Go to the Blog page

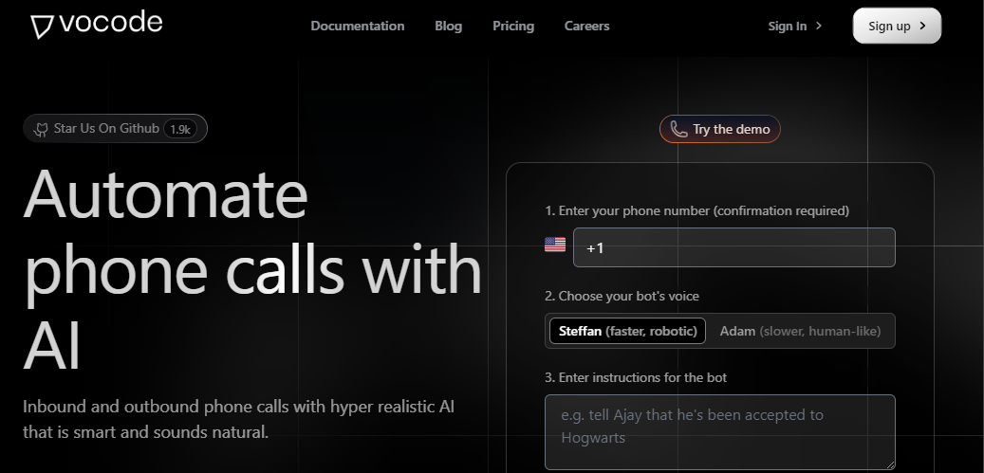(448, 27)
